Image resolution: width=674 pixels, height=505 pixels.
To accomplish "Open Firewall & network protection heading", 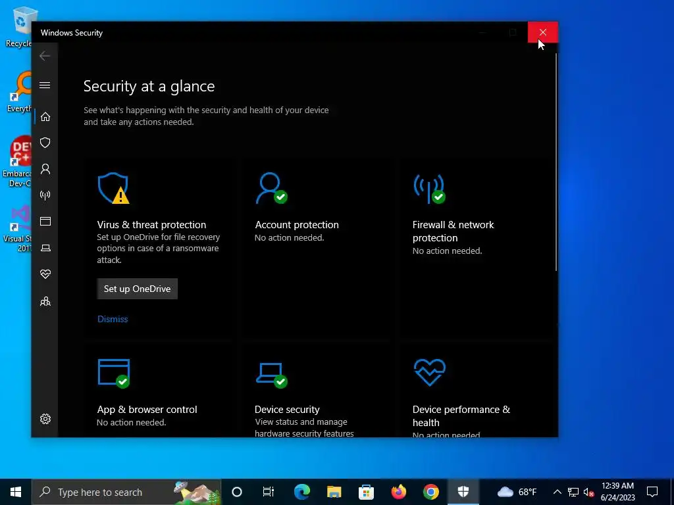I will tap(453, 231).
